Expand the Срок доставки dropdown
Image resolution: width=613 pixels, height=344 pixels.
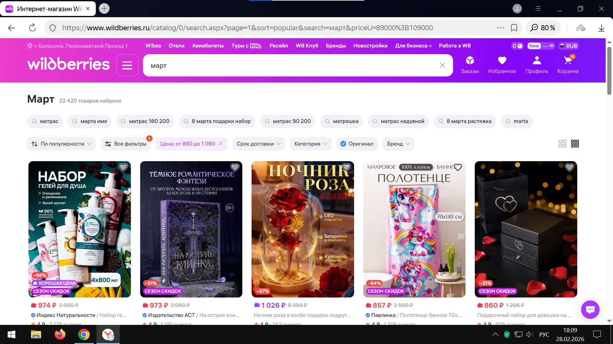point(258,144)
